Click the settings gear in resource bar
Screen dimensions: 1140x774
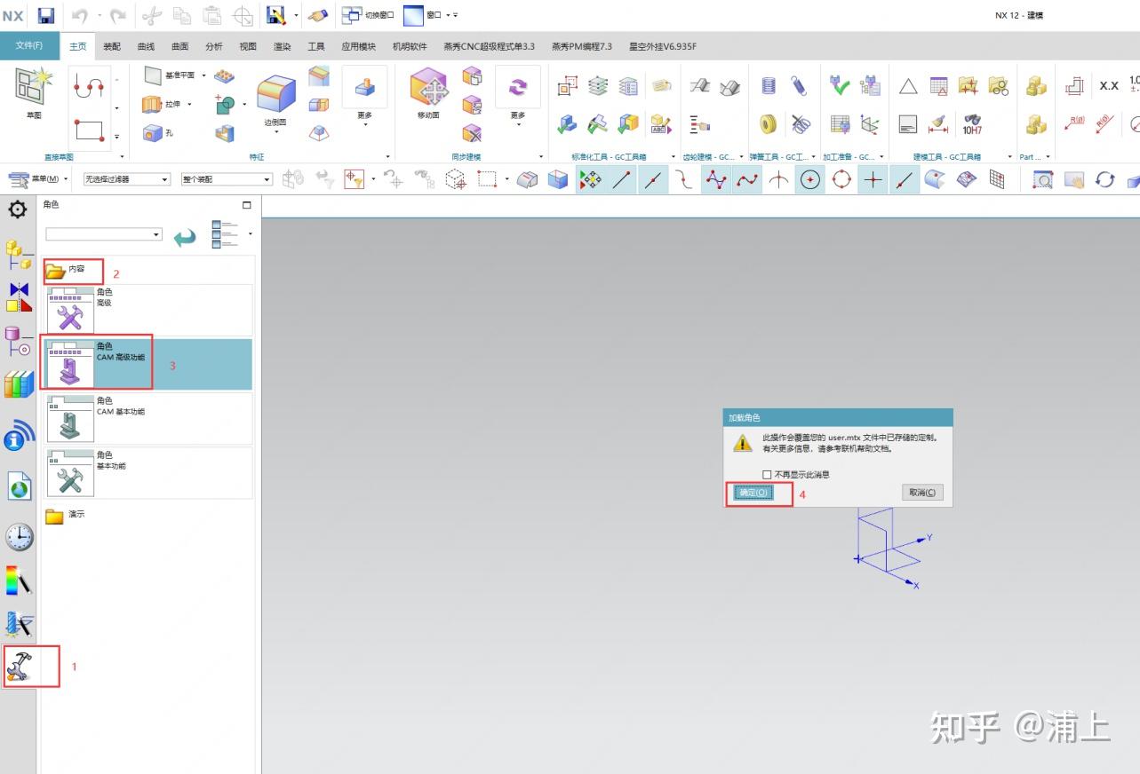(x=17, y=210)
